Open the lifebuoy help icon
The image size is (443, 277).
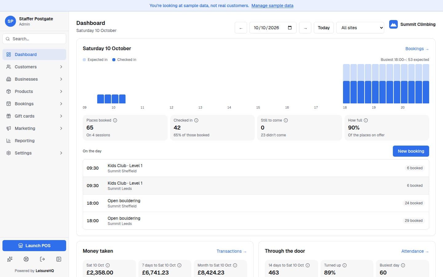[26, 259]
